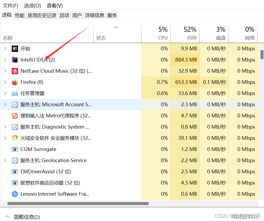This screenshot has width=264, height=221.
Task: Expand the IntelliJ IDEA process group
Action: click(5, 60)
